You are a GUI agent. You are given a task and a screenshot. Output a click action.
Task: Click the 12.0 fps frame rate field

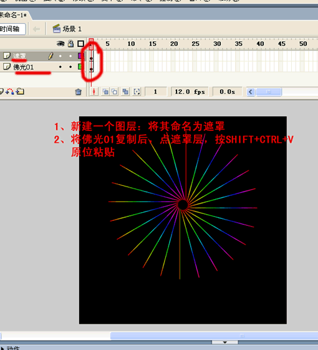pyautogui.click(x=190, y=92)
